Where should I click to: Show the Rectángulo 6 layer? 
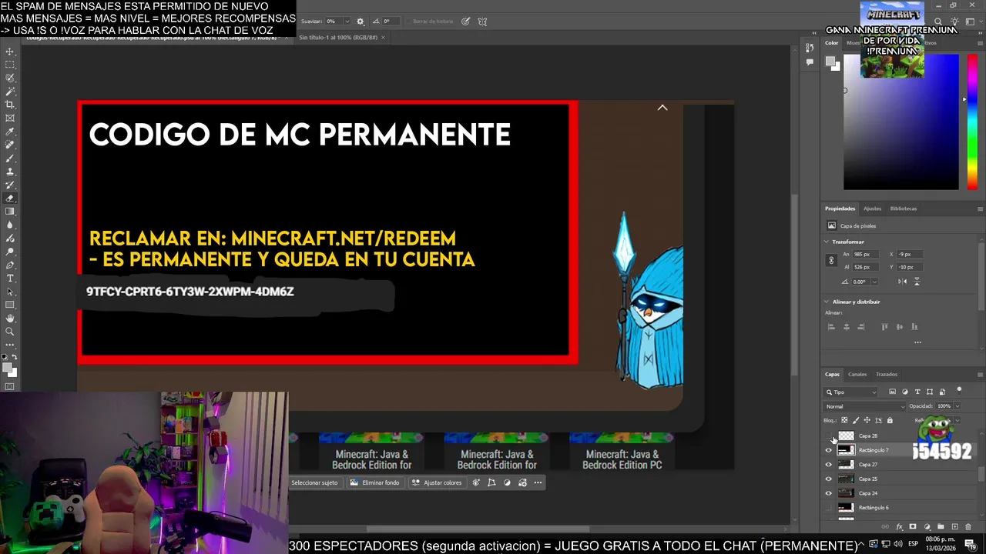(829, 508)
